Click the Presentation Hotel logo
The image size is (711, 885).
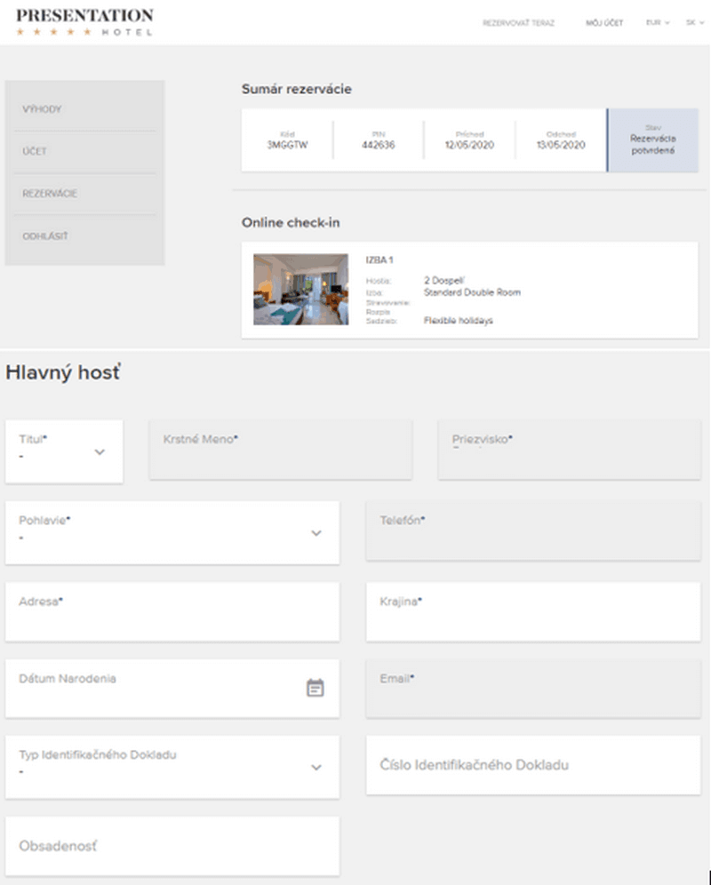(84, 22)
